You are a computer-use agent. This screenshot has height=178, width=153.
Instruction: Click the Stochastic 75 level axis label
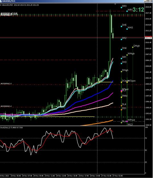pyautogui.click(x=146, y=138)
